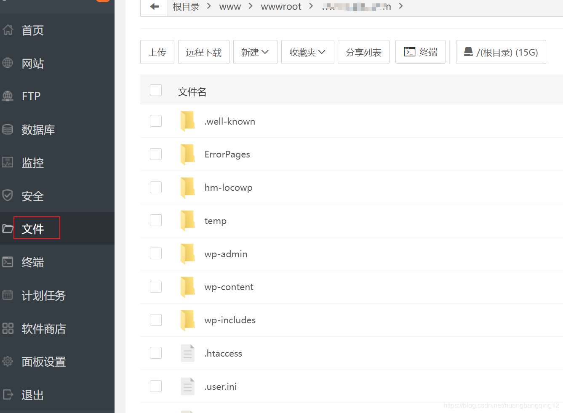563x413 pixels.
Task: Click the terminal icon beside sidebar 终端
Action: (x=8, y=262)
